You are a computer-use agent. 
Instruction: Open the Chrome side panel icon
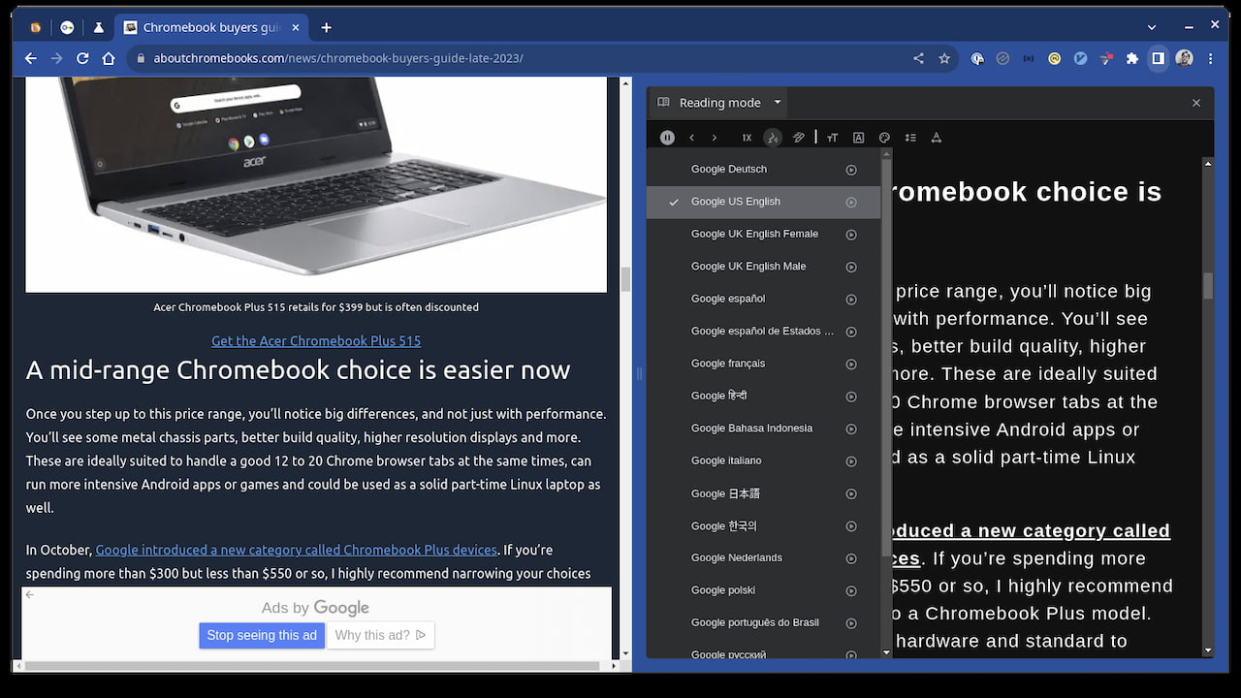tap(1158, 58)
